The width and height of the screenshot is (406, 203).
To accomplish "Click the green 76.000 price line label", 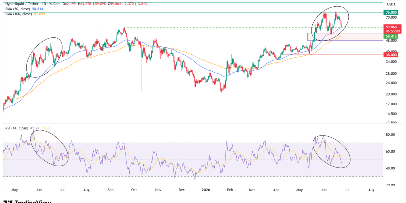I will [x=390, y=12].
